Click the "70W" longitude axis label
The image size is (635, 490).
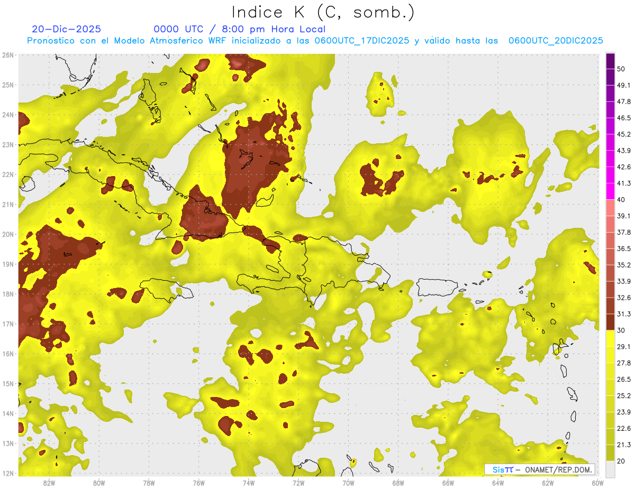(348, 483)
